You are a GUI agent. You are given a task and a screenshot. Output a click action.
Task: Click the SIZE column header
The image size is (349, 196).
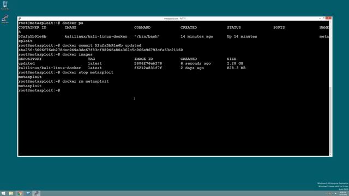[231, 59]
